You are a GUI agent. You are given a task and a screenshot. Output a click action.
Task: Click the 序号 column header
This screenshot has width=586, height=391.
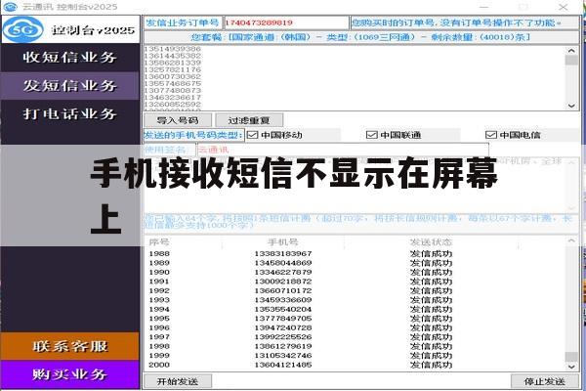click(x=159, y=242)
